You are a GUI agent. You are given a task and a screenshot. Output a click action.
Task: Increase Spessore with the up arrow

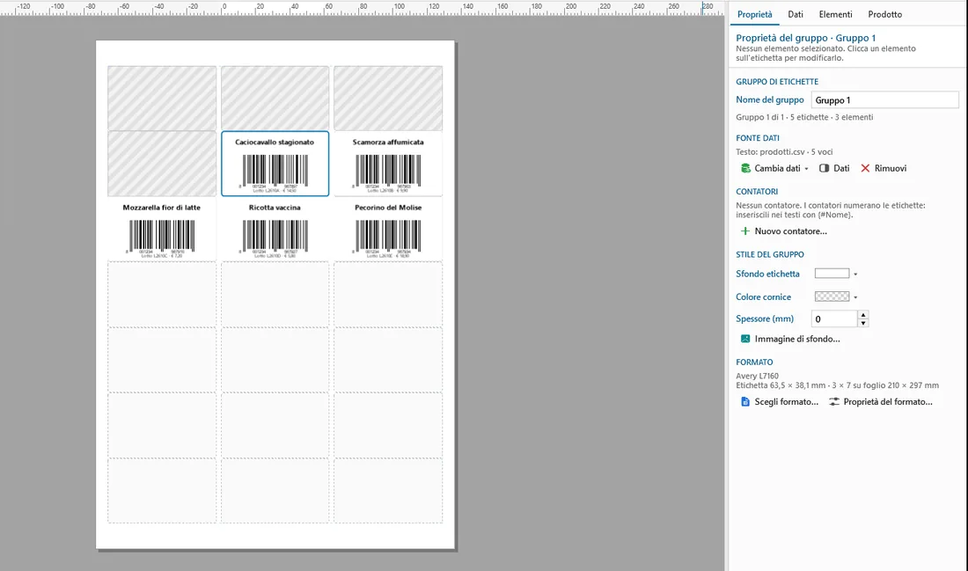863,315
